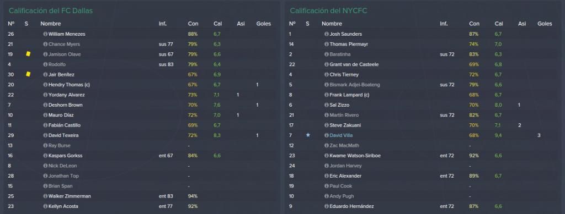Open Sal Zizzo player profile

[339, 105]
